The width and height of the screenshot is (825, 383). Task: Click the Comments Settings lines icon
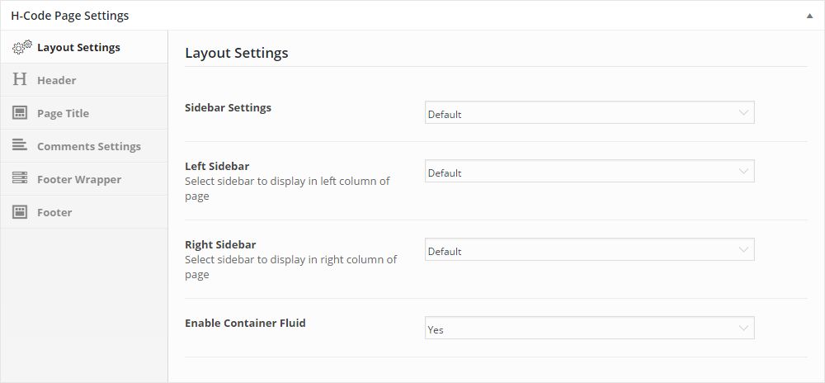pyautogui.click(x=20, y=145)
